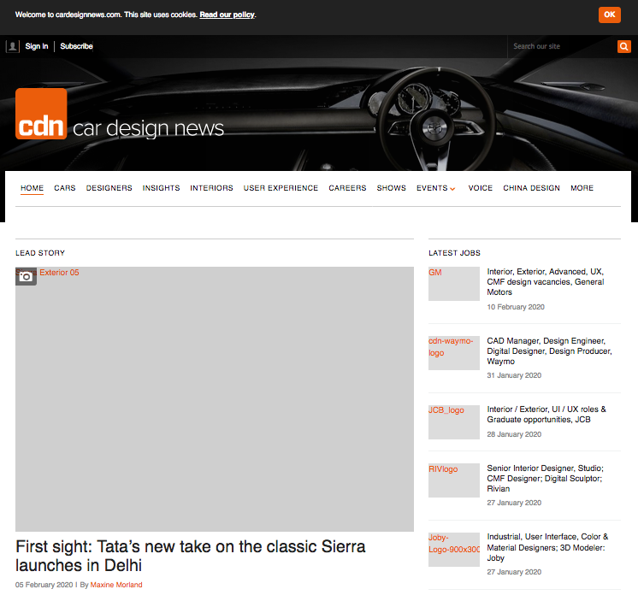Open the China Design section
The width and height of the screenshot is (638, 595).
coord(531,188)
